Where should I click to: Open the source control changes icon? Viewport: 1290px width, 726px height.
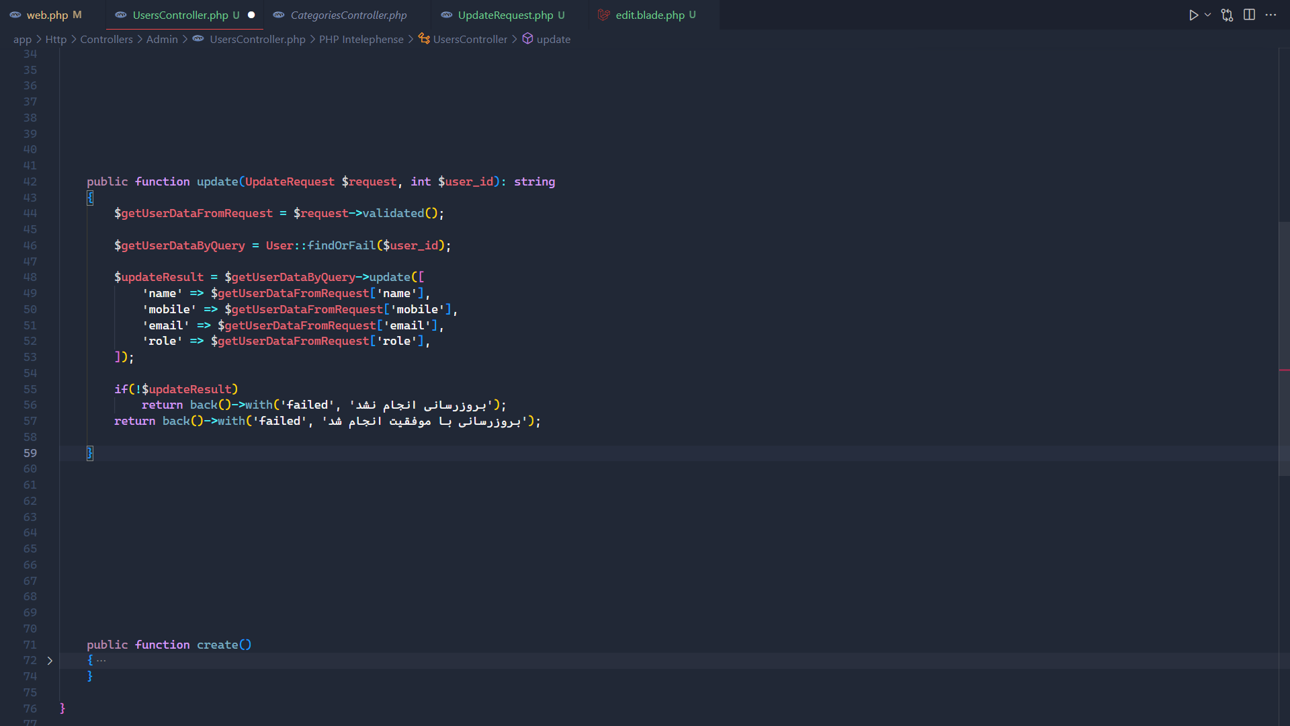coord(1227,15)
